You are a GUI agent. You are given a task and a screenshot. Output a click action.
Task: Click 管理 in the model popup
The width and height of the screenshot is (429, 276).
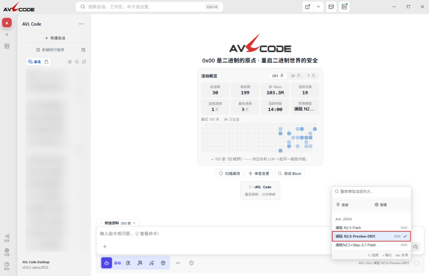(381, 205)
